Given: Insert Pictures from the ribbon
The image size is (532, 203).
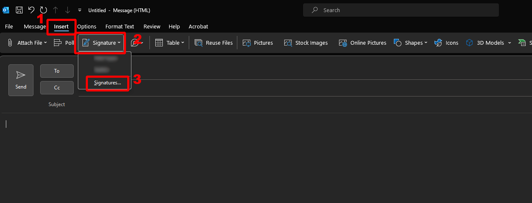Looking at the screenshot, I should click(258, 43).
